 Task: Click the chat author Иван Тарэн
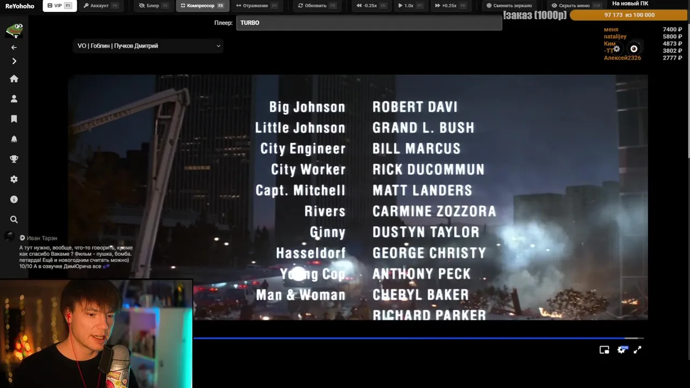[42, 238]
